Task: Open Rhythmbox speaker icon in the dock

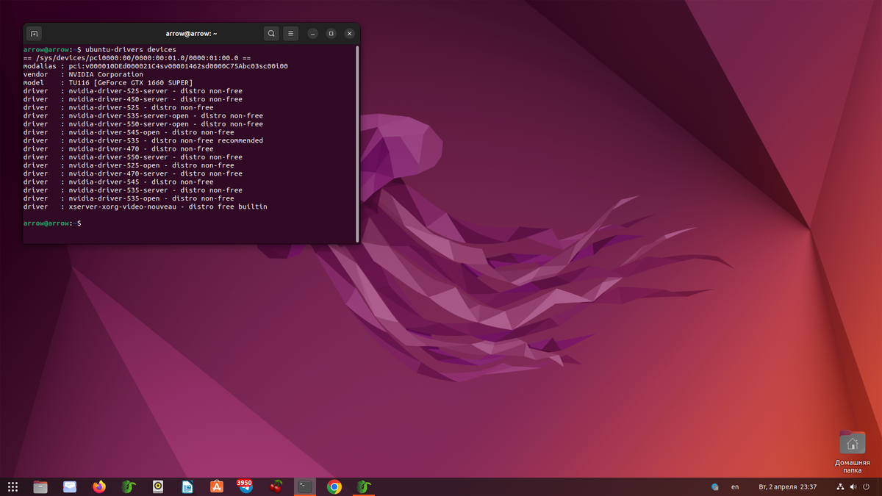Action: tap(158, 486)
